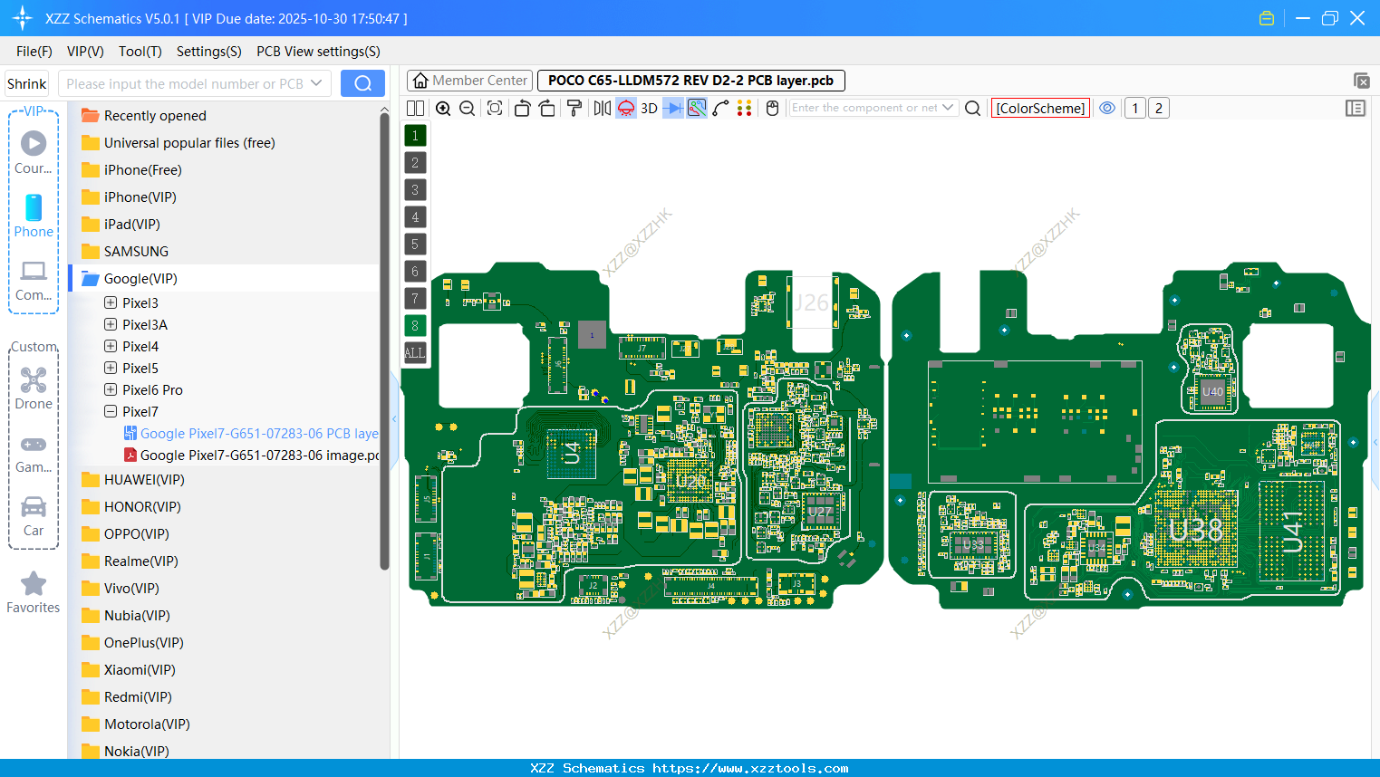Open the Settings(S) menu
This screenshot has height=777, width=1380.
pyautogui.click(x=209, y=52)
